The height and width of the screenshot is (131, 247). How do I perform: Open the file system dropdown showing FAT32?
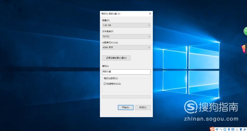point(126,36)
